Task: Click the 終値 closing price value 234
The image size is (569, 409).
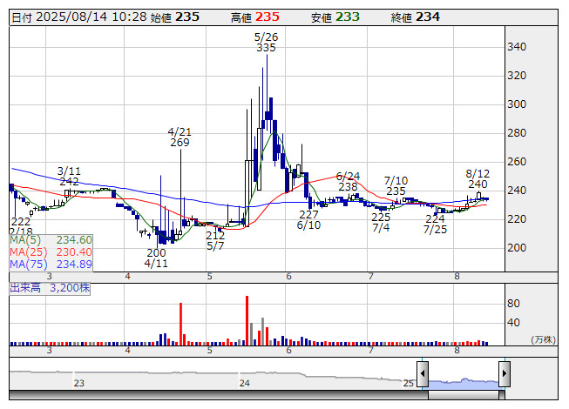Action: pyautogui.click(x=428, y=17)
